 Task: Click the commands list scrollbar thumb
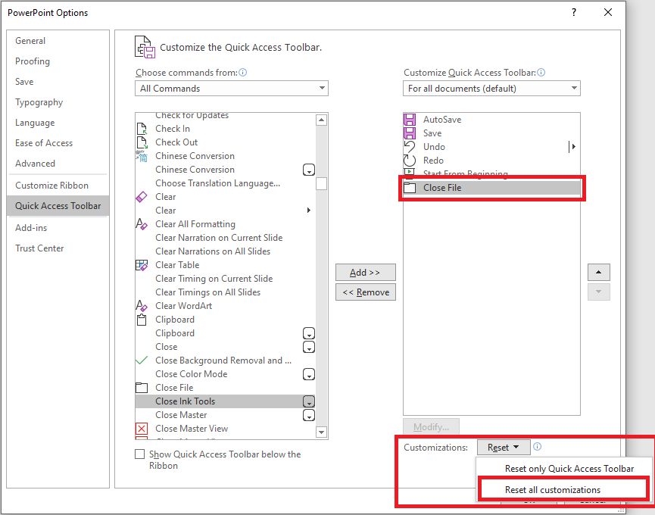(321, 184)
